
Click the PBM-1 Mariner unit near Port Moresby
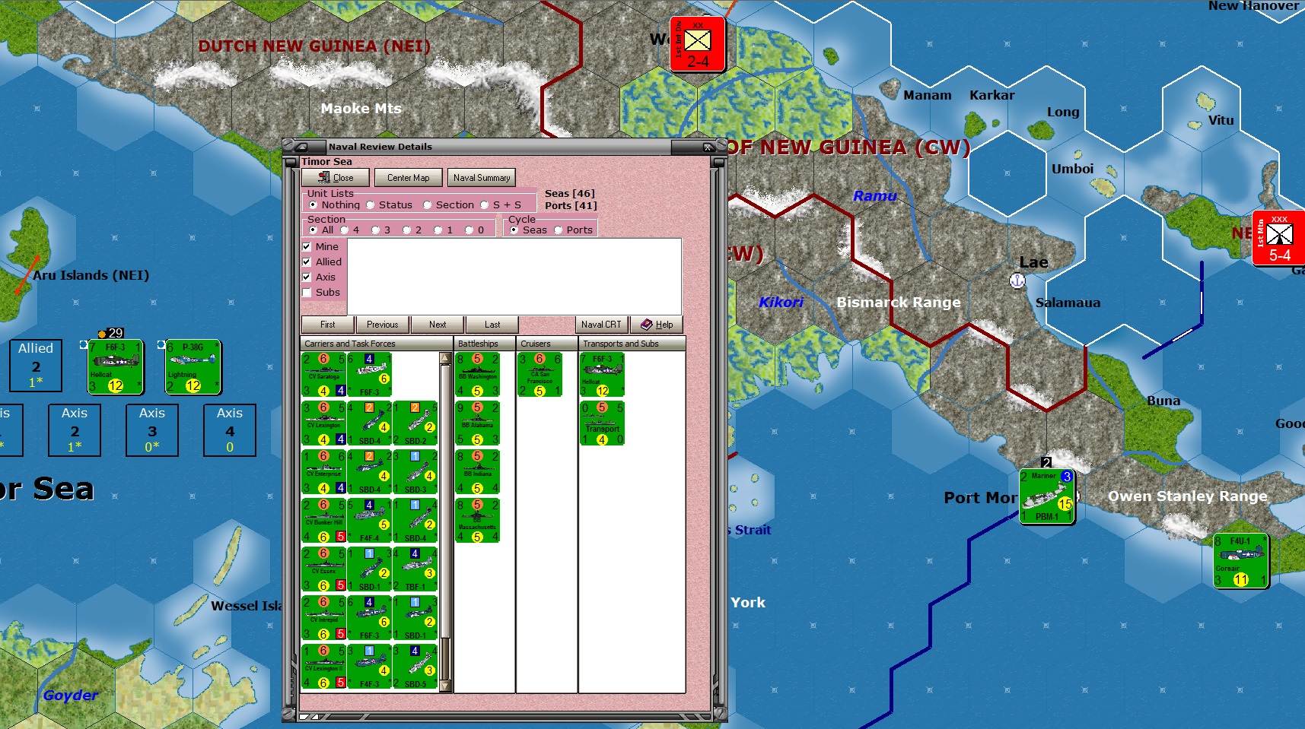(1047, 496)
